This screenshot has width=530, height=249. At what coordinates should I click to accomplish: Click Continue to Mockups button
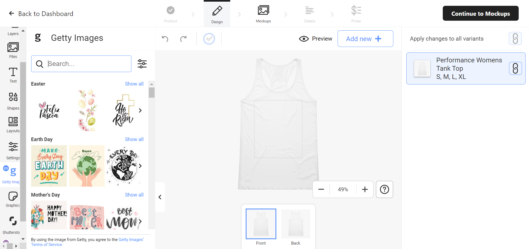coord(480,14)
